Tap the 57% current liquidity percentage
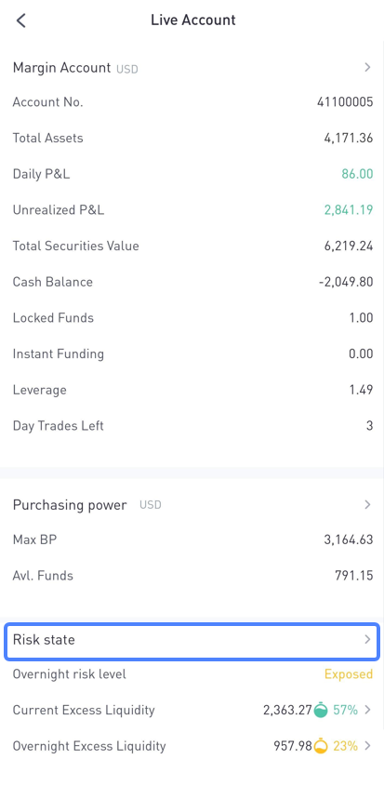384x786 pixels. pyautogui.click(x=345, y=710)
